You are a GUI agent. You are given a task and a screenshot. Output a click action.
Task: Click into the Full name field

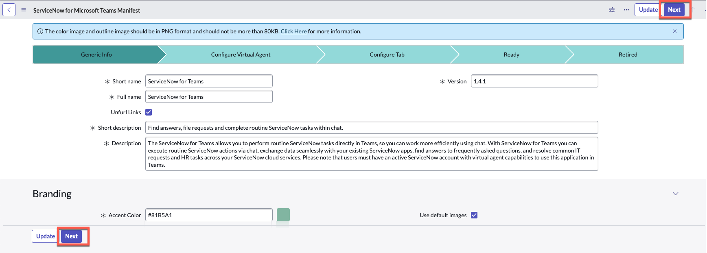coord(209,97)
